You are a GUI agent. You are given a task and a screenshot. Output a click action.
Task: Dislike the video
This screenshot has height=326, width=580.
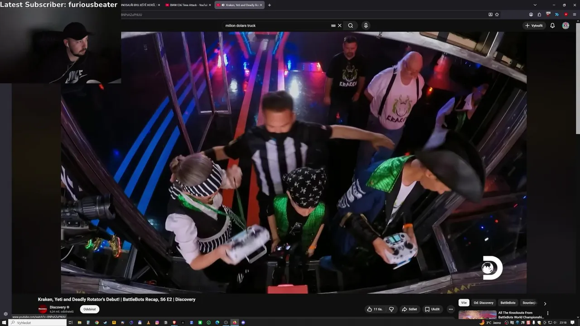pos(391,309)
